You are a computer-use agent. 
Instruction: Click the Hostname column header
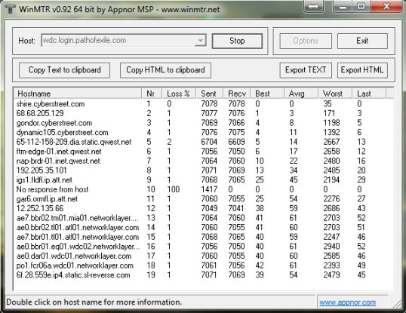click(x=78, y=94)
